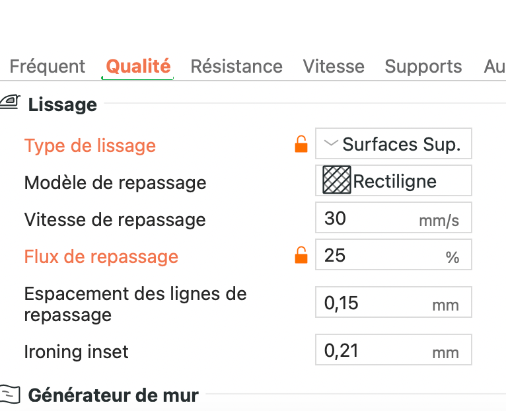Click the orange unlock icon beside Type de lissage
This screenshot has height=411, width=506.
click(x=301, y=144)
